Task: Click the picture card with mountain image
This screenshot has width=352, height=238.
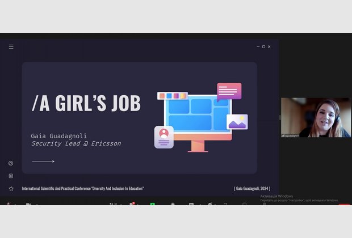Action: (237, 122)
